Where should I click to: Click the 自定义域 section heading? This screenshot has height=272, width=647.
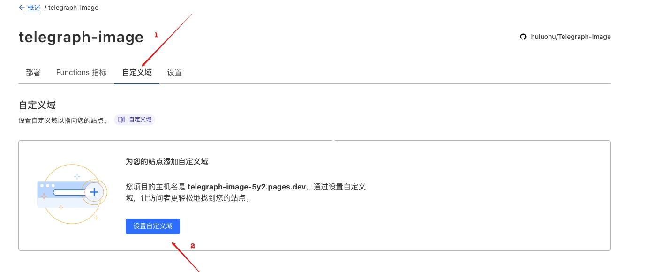[37, 105]
